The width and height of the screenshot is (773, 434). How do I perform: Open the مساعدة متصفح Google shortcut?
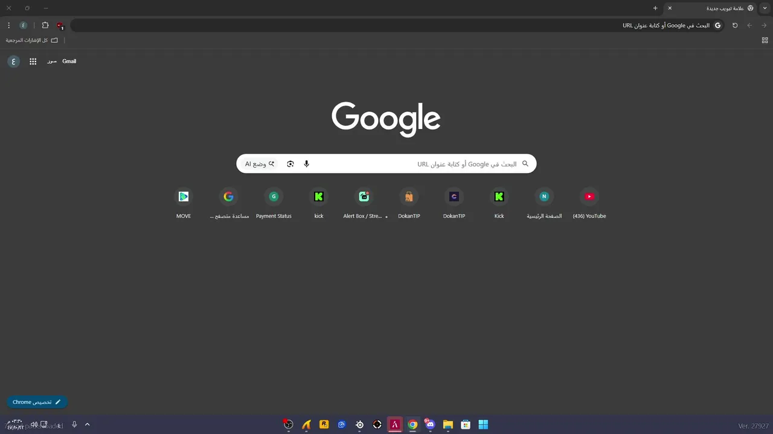[x=228, y=204]
